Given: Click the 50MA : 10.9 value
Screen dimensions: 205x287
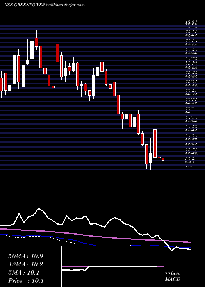Looking at the screenshot, I should click(x=26, y=256).
